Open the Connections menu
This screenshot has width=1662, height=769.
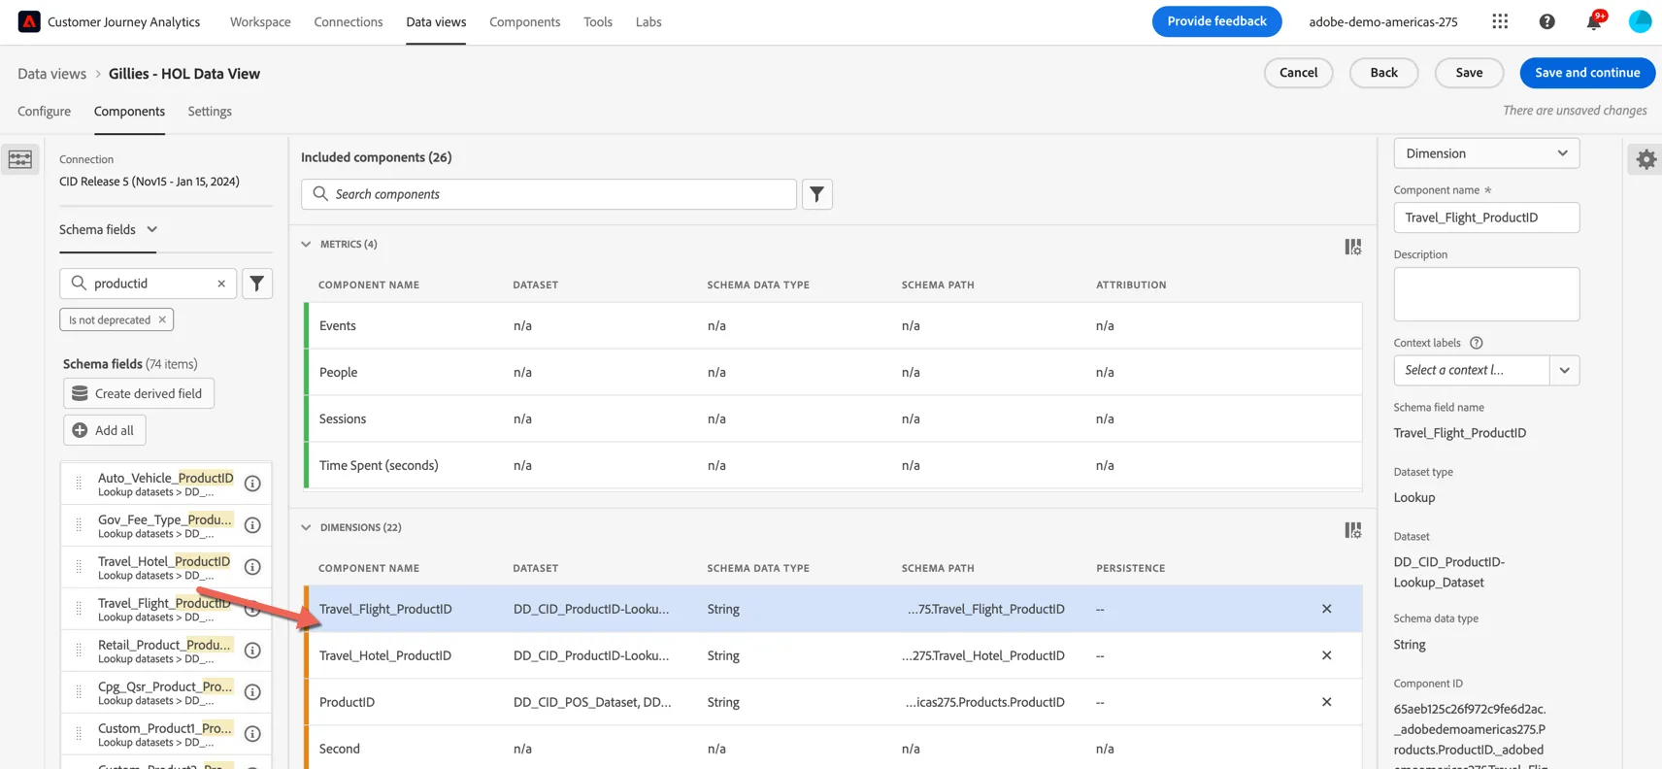(x=349, y=21)
